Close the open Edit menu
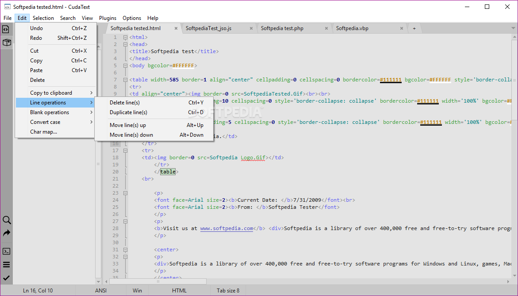 22,18
